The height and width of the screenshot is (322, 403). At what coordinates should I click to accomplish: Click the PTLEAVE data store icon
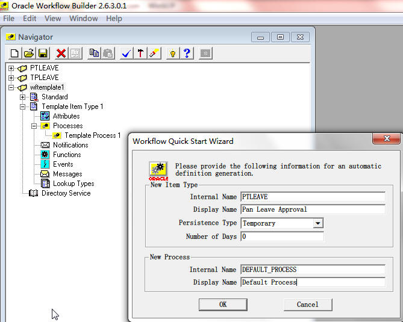coord(22,68)
